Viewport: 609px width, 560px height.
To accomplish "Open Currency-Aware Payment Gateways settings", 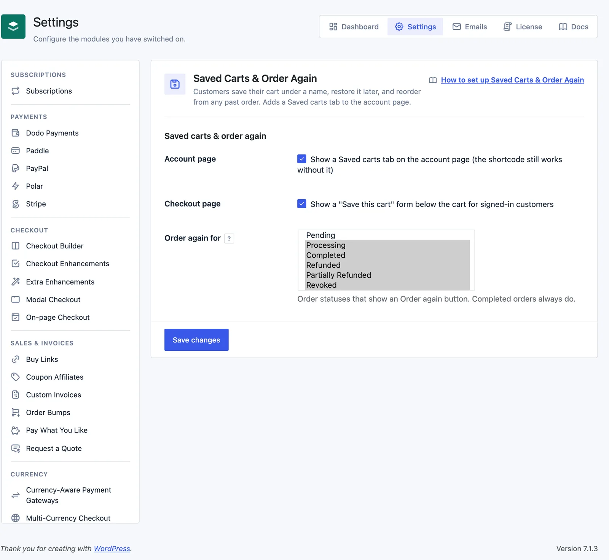I will (x=70, y=495).
